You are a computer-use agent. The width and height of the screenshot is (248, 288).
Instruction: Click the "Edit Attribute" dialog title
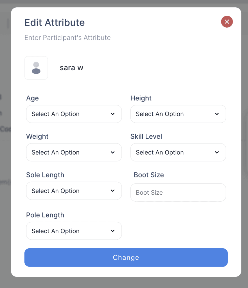55,22
